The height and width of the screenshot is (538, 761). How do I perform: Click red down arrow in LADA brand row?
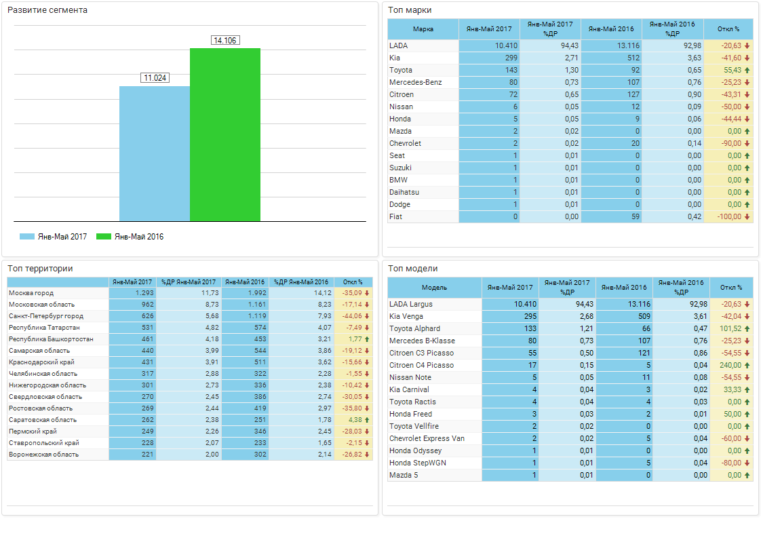click(x=747, y=46)
